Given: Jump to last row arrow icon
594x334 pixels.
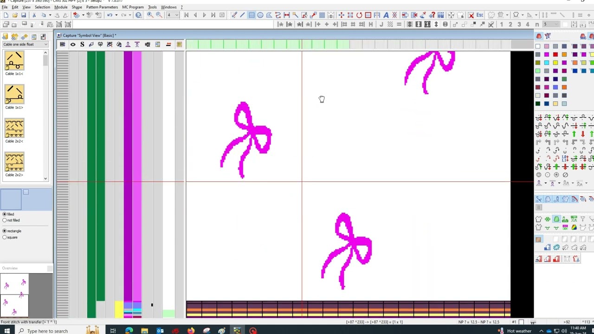Looking at the screenshot, I should pos(213,15).
